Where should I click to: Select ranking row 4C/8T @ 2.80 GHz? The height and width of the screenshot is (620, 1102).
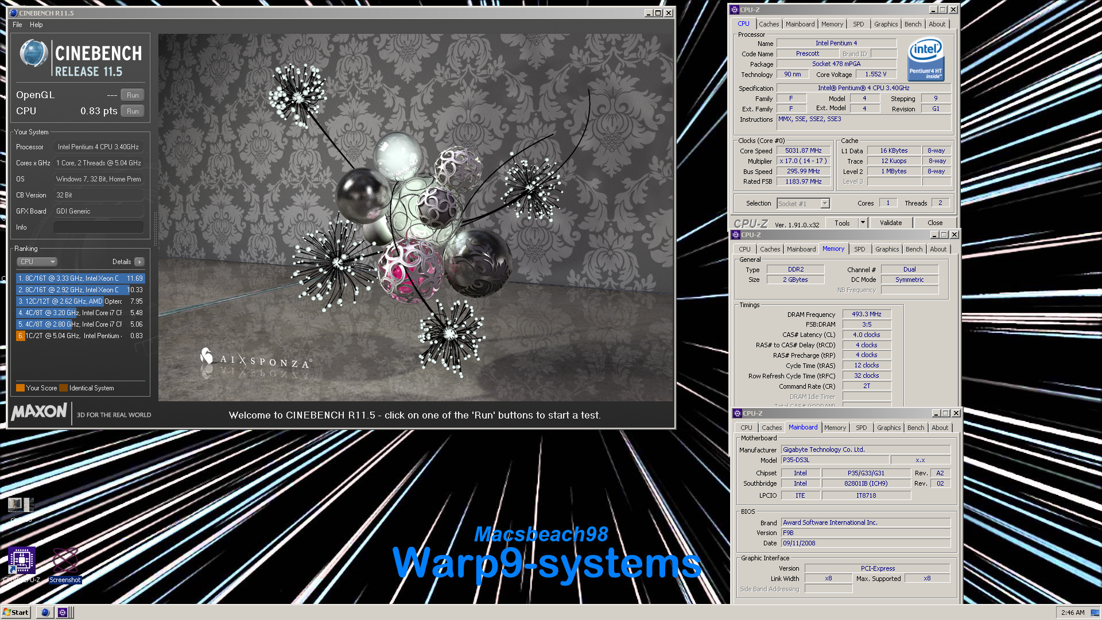click(x=80, y=324)
